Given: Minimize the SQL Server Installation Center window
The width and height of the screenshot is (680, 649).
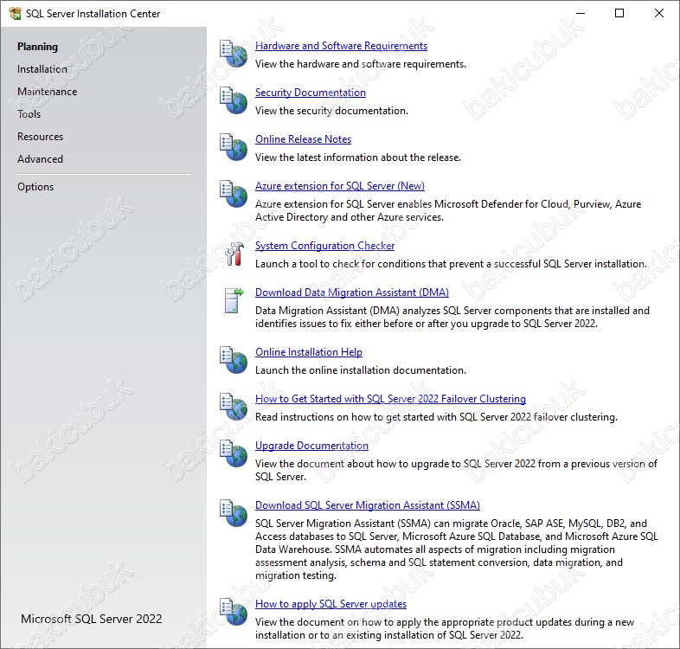Looking at the screenshot, I should pyautogui.click(x=581, y=14).
